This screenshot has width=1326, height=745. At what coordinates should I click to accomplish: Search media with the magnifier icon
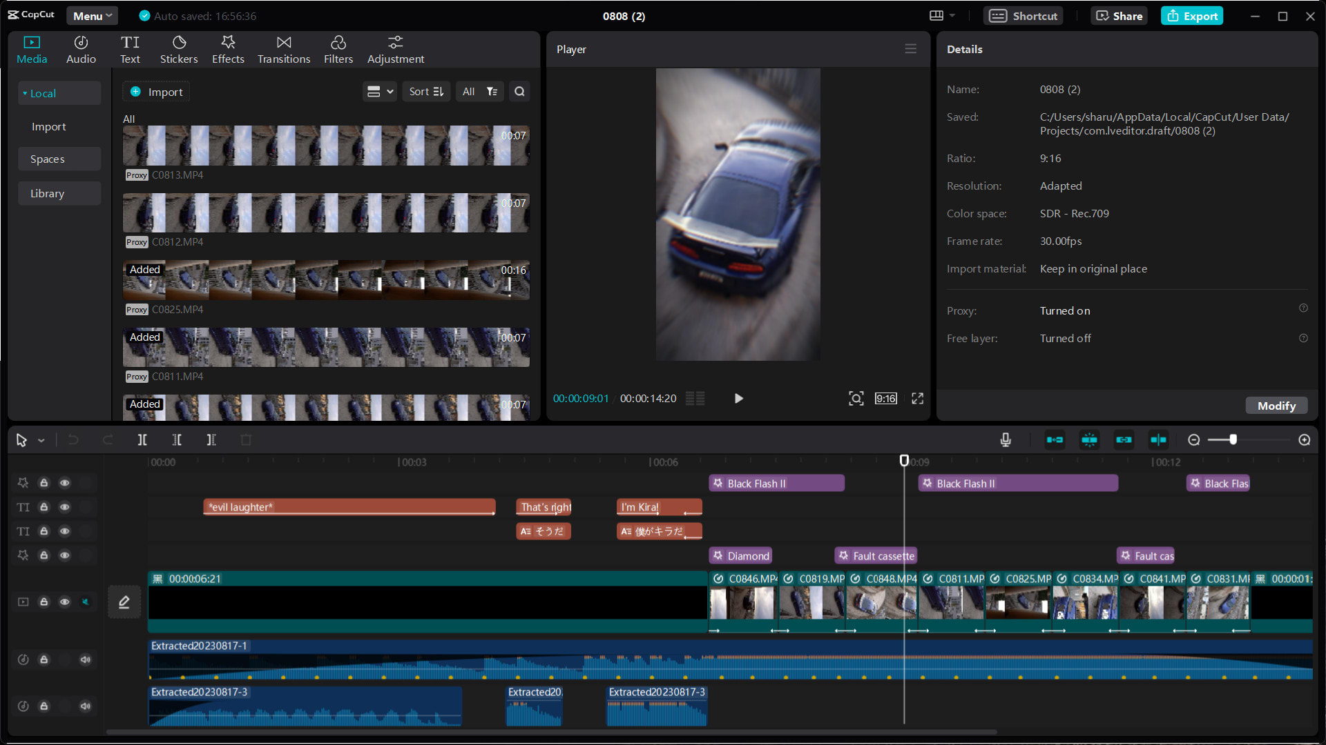519,92
